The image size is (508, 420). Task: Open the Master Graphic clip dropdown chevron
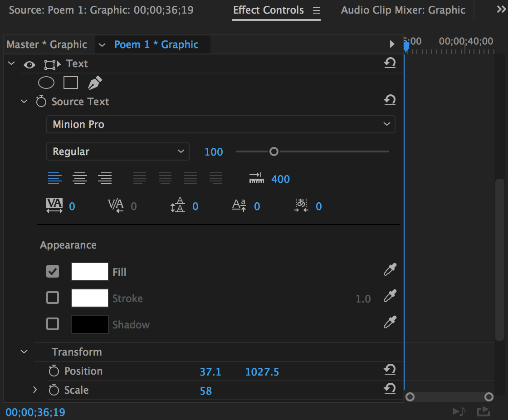click(x=102, y=45)
